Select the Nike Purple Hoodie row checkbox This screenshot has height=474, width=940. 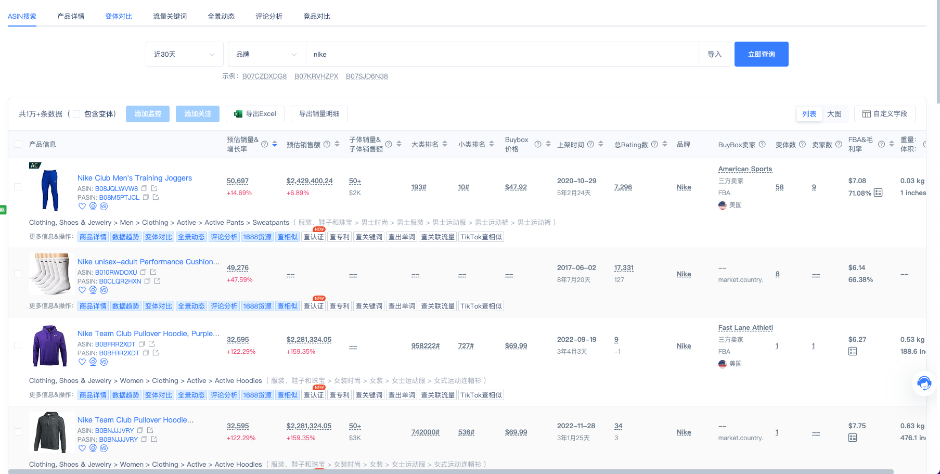click(x=18, y=345)
